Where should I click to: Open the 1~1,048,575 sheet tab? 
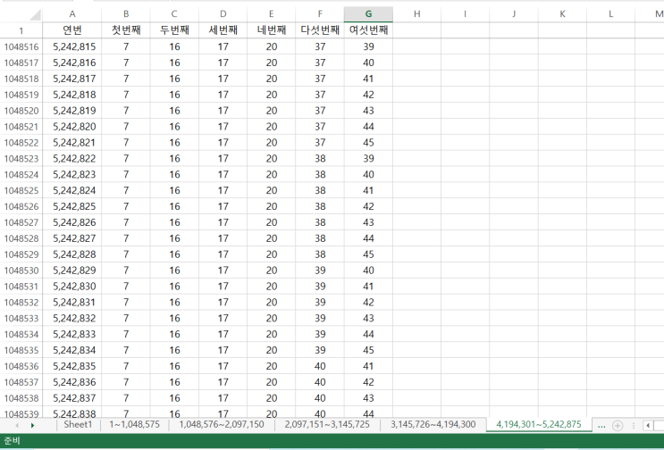[x=134, y=424]
